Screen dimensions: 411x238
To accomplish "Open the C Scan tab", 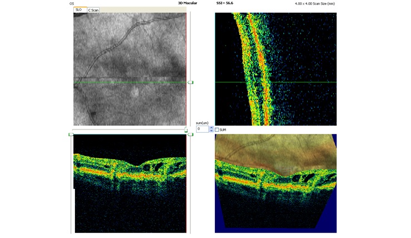I will pos(93,10).
